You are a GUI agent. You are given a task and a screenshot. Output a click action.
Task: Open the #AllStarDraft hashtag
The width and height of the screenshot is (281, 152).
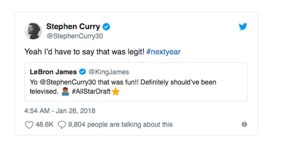[91, 92]
